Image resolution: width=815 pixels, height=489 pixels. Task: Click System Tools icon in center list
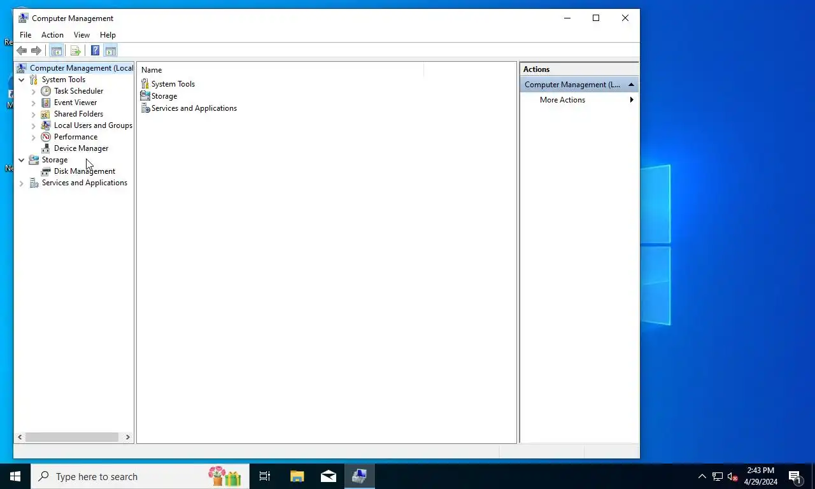point(145,84)
